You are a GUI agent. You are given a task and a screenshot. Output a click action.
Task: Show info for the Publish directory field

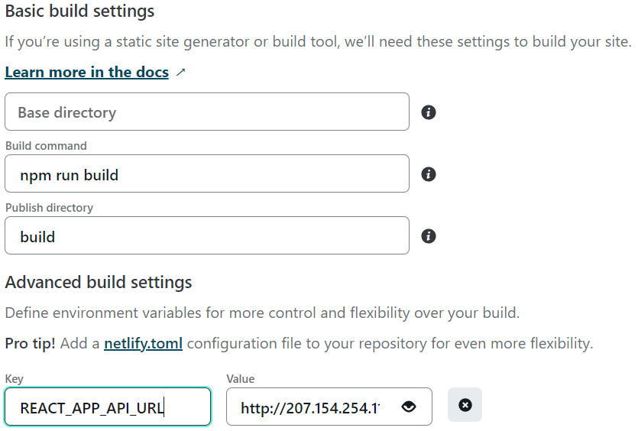click(x=429, y=236)
